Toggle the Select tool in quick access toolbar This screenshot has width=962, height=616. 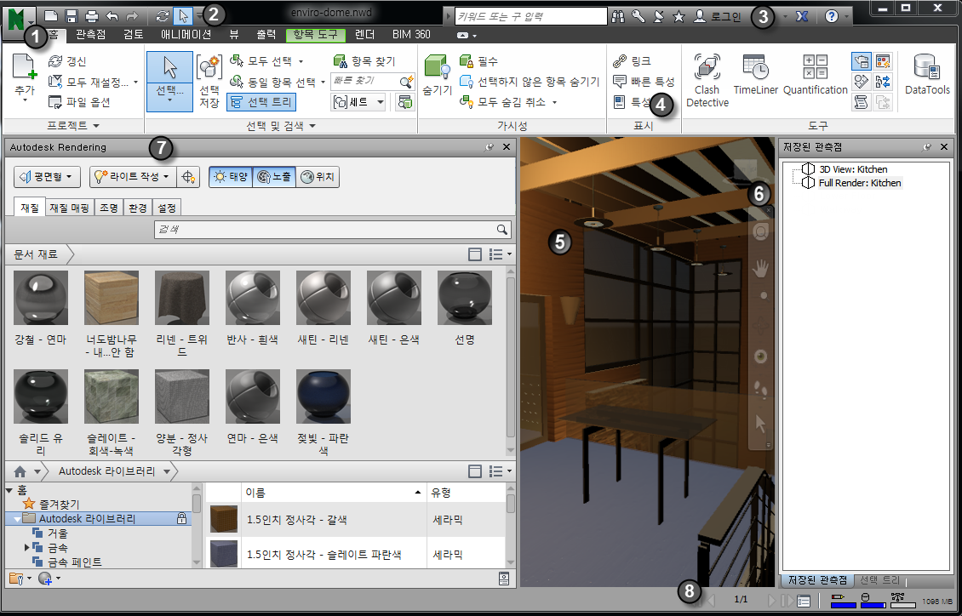pyautogui.click(x=181, y=16)
